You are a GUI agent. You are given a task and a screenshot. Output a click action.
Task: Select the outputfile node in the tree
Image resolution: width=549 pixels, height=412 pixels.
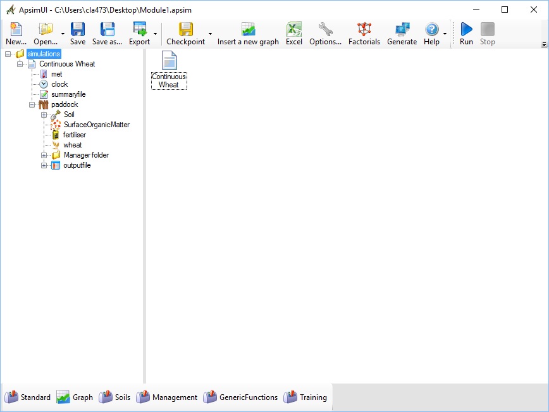pos(77,165)
